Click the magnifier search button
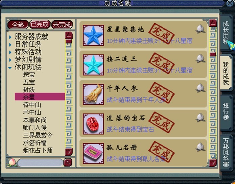The height and width of the screenshot is (184, 235). pos(68,162)
